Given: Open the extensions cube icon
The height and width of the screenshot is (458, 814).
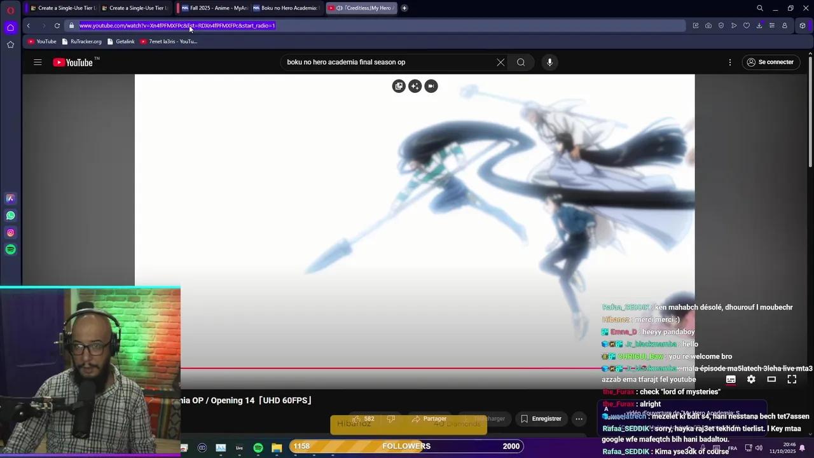Looking at the screenshot, I should [x=803, y=25].
